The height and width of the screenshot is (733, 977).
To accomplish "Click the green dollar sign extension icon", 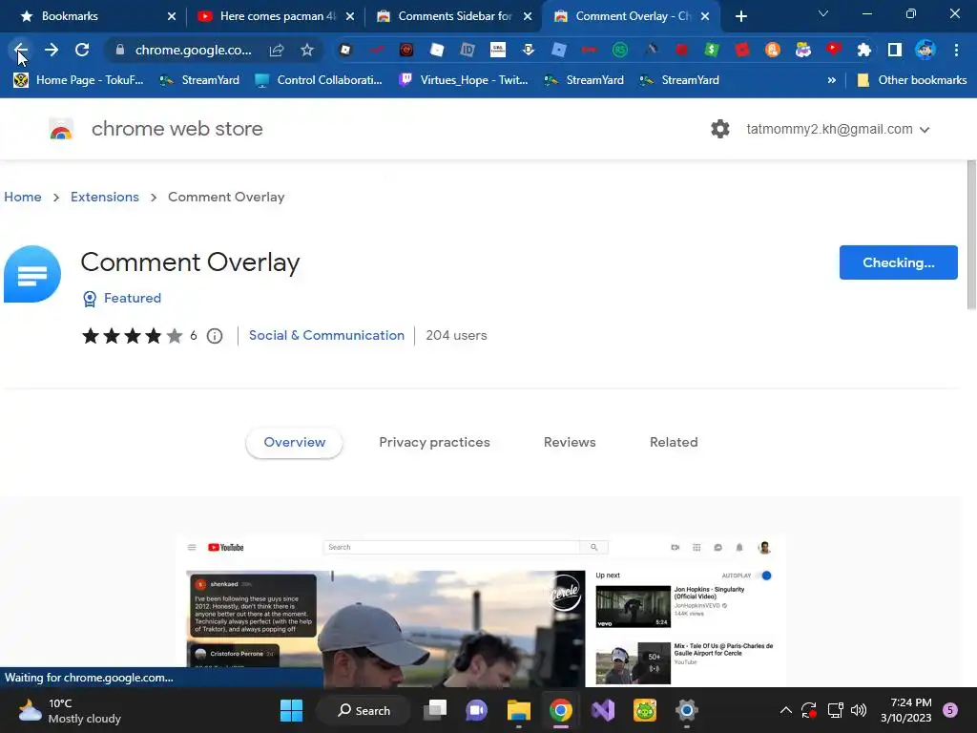I will [x=712, y=50].
